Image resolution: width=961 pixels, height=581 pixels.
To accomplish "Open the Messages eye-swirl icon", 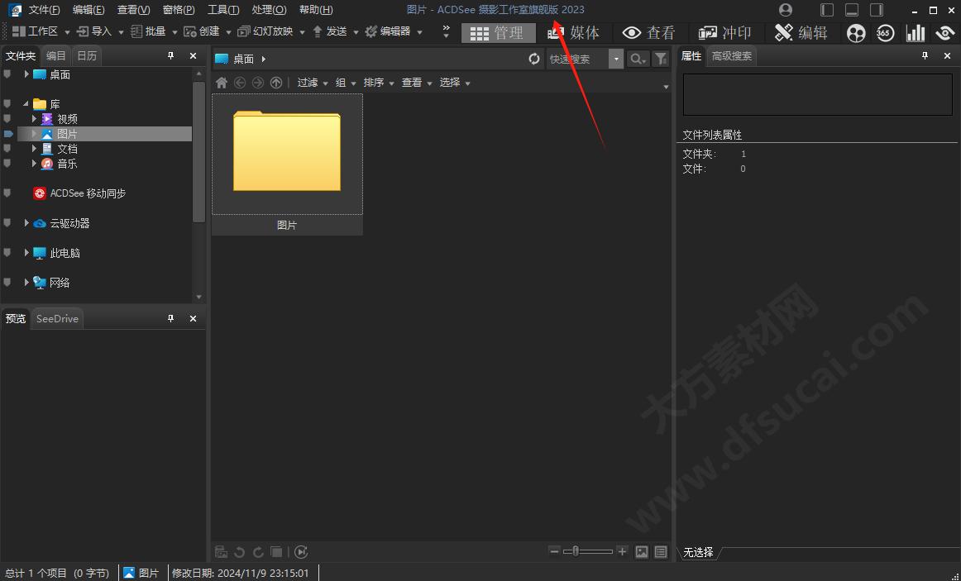I will click(944, 33).
